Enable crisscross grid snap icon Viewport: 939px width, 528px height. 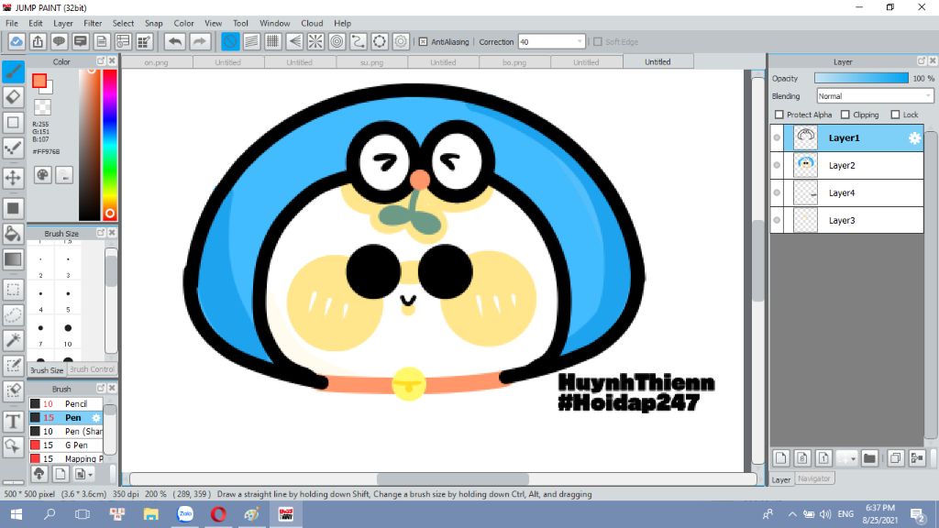[273, 41]
